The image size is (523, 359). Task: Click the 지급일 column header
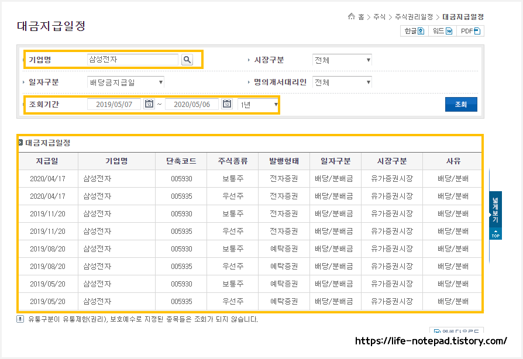click(47, 161)
